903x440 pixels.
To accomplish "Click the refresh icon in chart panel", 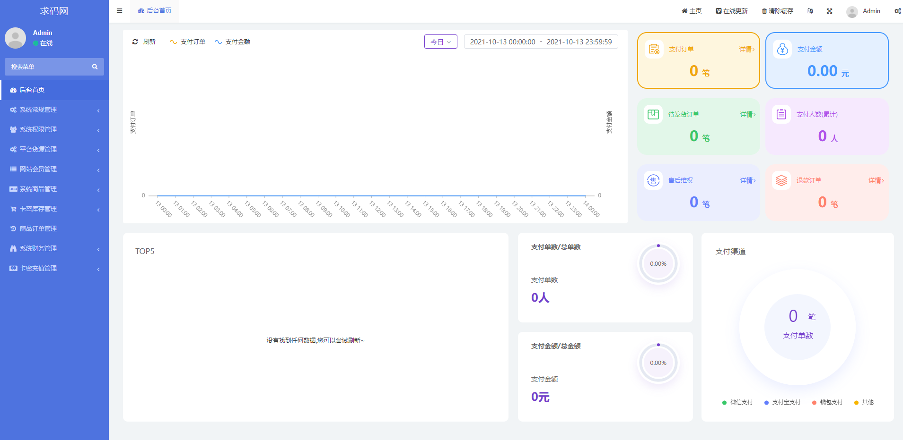I will (135, 42).
